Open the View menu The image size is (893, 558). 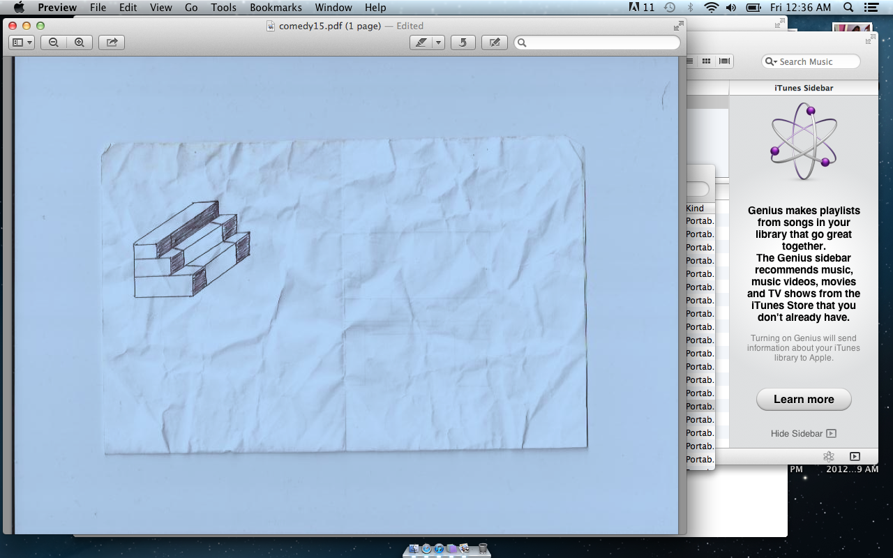coord(160,8)
